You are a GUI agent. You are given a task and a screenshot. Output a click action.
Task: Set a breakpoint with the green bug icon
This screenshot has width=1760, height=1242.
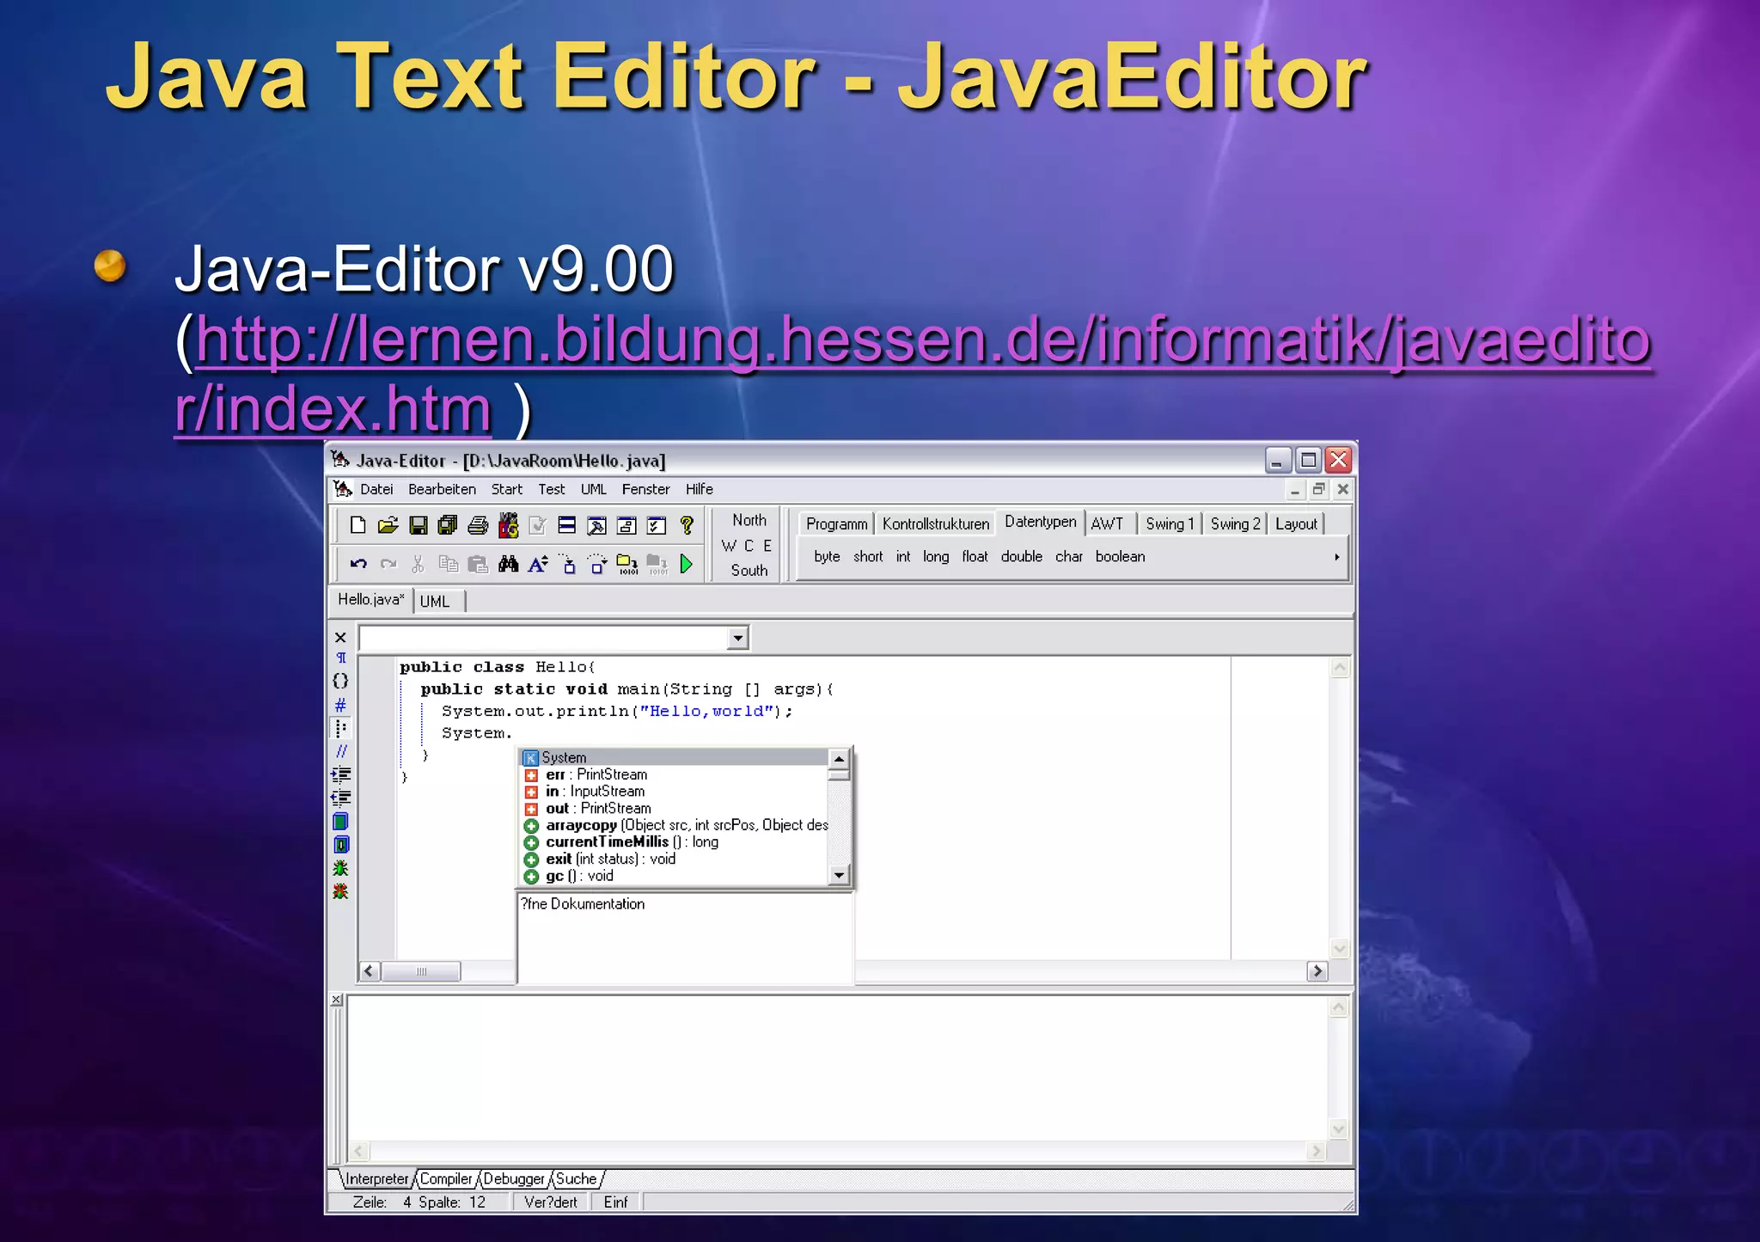pos(341,868)
